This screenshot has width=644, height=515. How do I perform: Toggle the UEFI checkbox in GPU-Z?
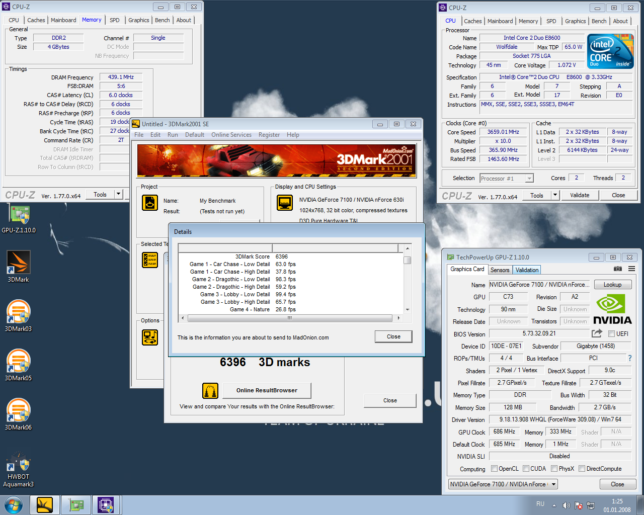[611, 333]
